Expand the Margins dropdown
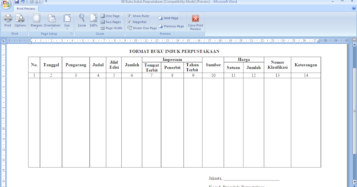Screen dimensions: 357x187 pos(36,22)
